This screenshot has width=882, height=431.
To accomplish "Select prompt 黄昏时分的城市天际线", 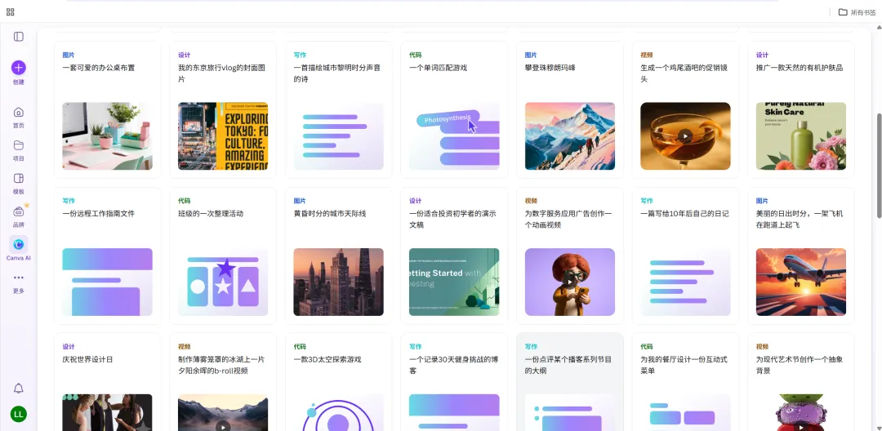I will point(330,214).
